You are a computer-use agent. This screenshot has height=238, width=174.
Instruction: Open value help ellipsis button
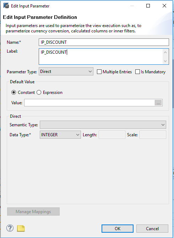(158, 103)
